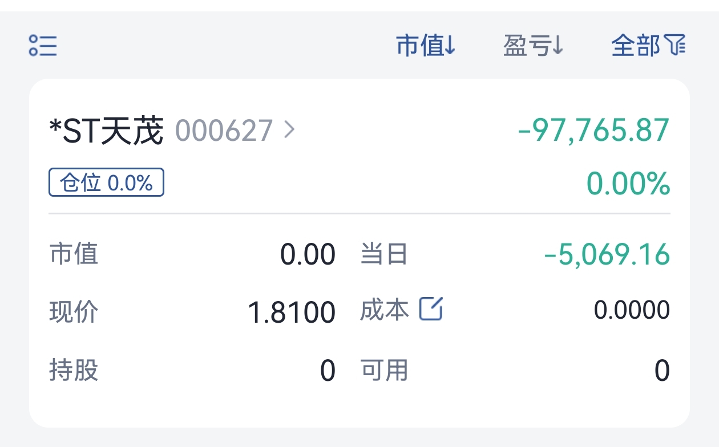Open the 全部 filter funnel icon
Image resolution: width=719 pixels, height=447 pixels.
(675, 45)
